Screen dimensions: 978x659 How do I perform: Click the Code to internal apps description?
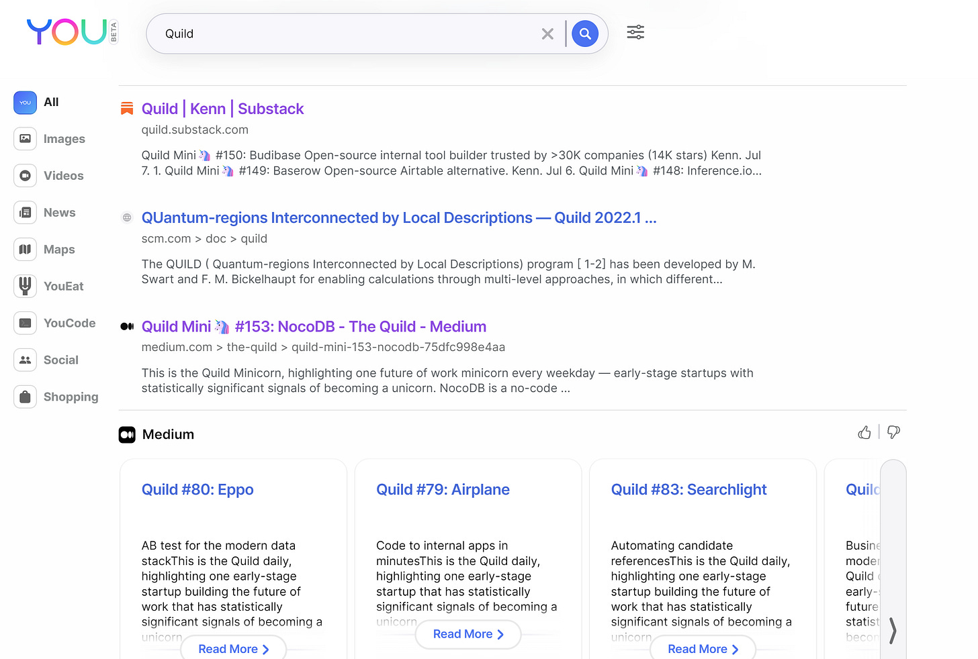pyautogui.click(x=466, y=584)
